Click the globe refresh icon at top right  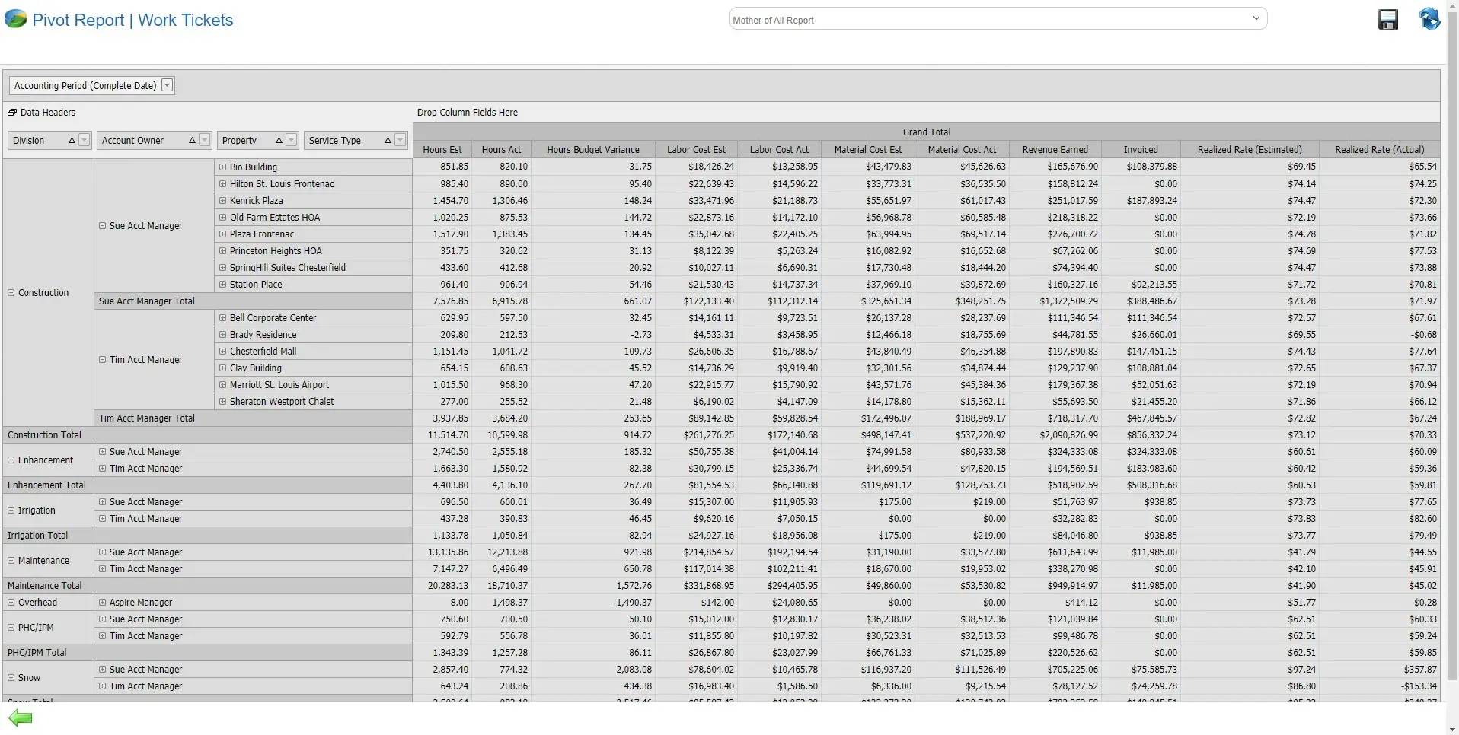[x=1429, y=19]
